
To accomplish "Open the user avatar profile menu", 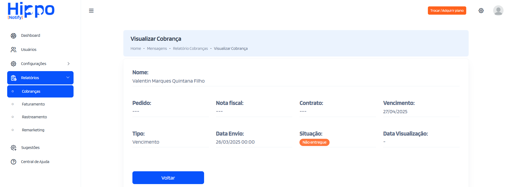I will [498, 11].
